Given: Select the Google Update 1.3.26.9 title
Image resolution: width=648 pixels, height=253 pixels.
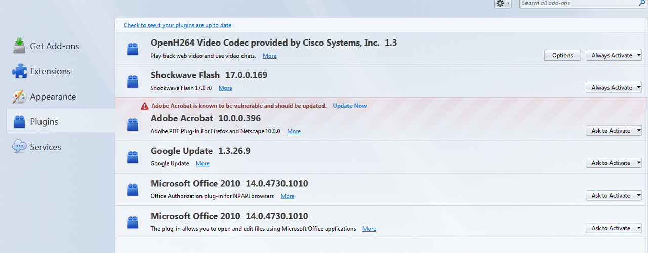Looking at the screenshot, I should [x=200, y=151].
